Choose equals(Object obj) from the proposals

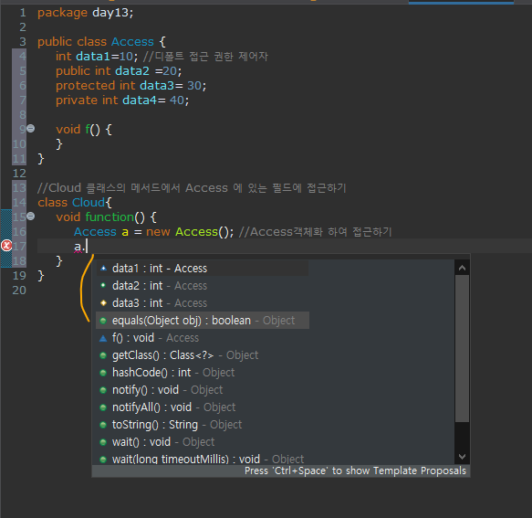203,321
